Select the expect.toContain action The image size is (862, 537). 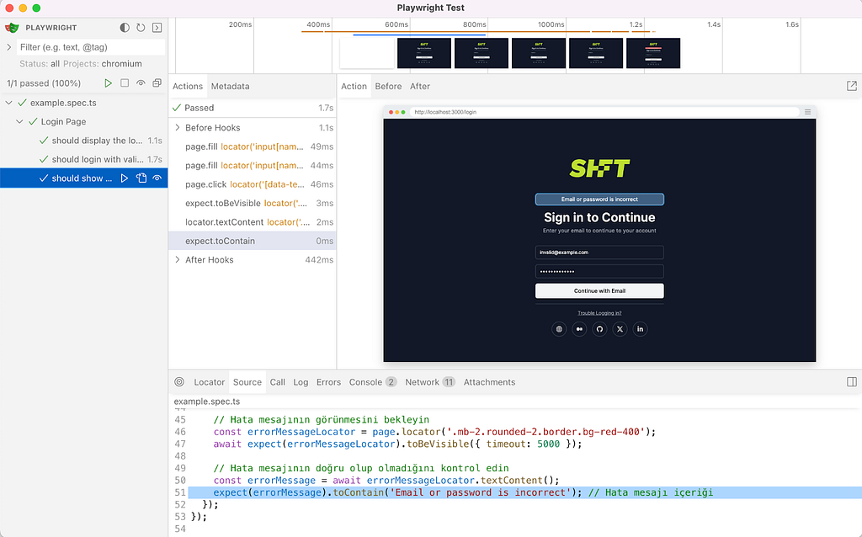coord(253,241)
